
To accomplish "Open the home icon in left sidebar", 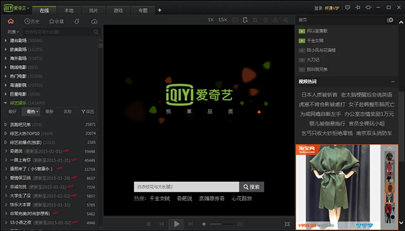I will click(11, 22).
